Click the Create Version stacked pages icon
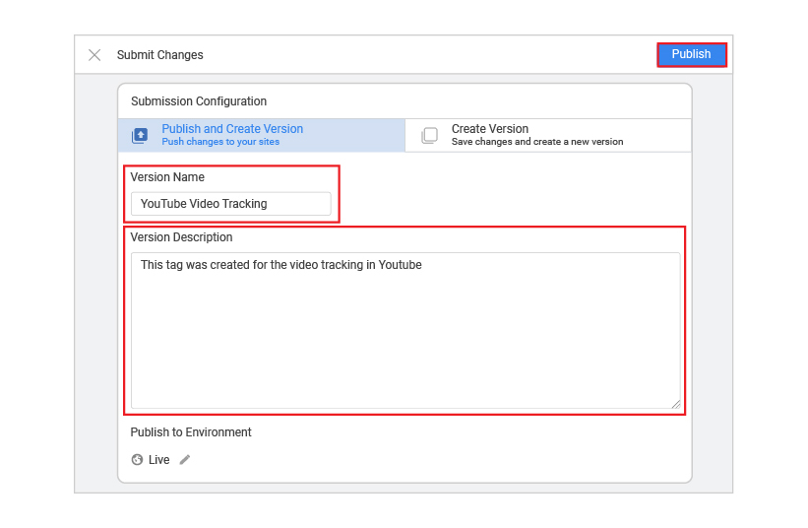 (429, 136)
